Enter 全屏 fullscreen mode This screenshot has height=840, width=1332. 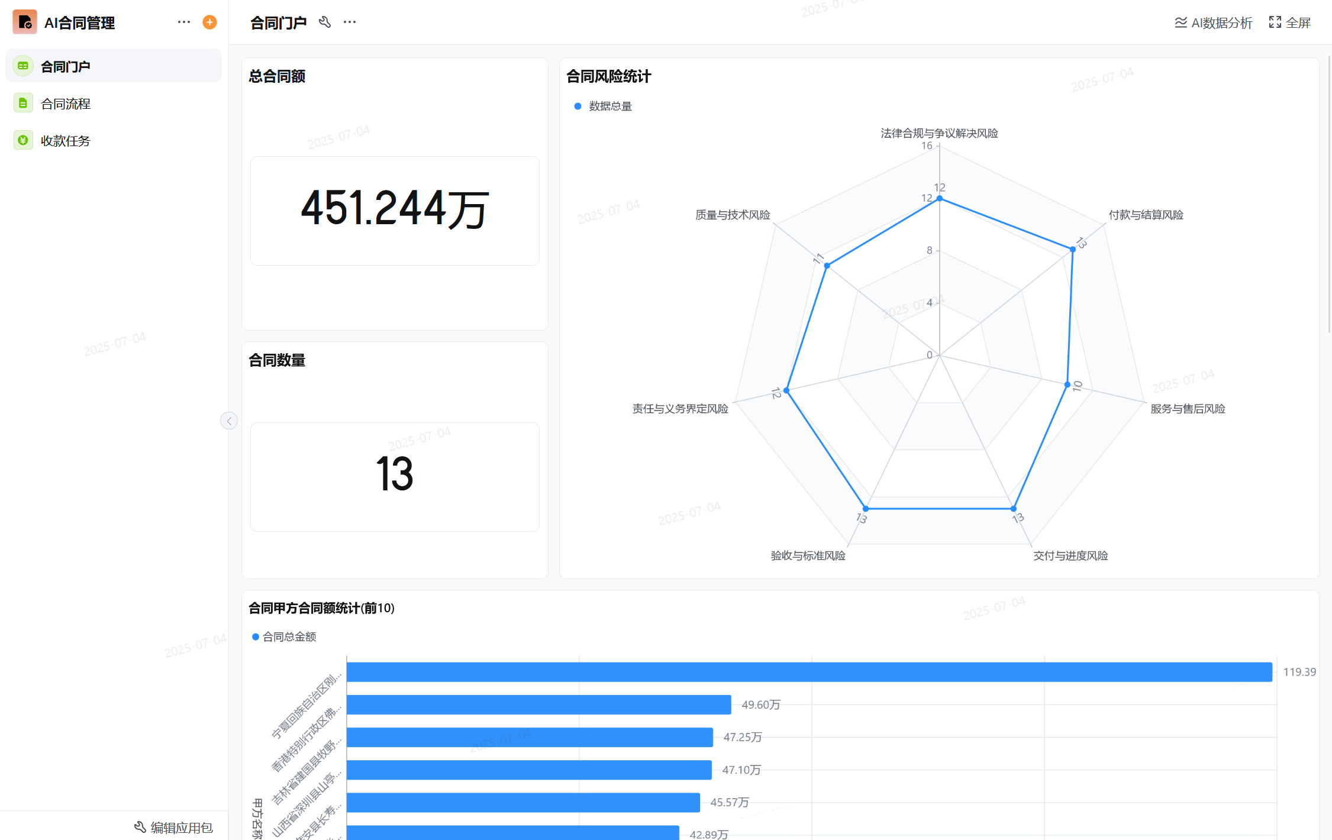click(x=1290, y=22)
